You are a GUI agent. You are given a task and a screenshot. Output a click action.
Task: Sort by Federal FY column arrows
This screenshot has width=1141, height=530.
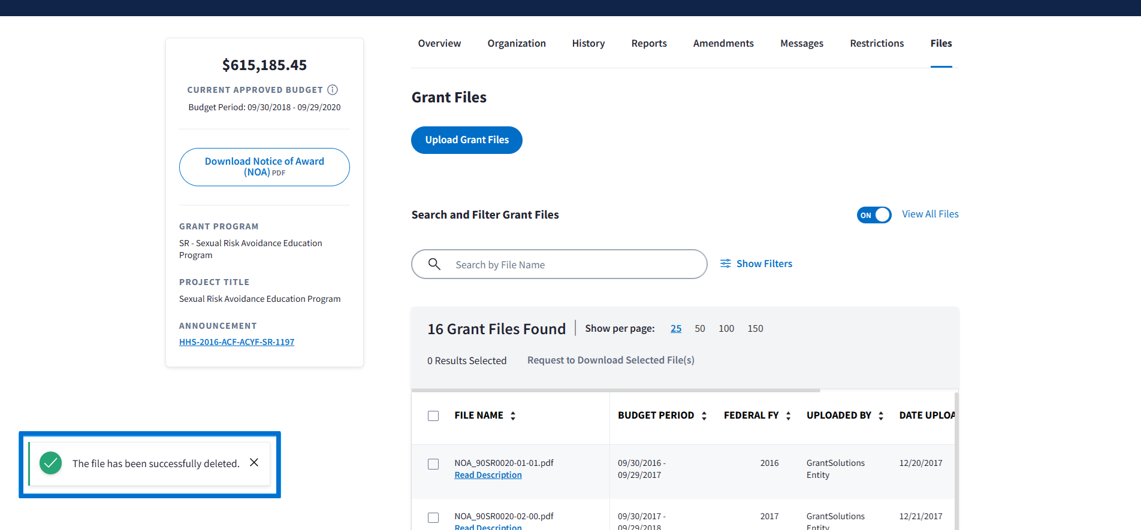click(788, 416)
